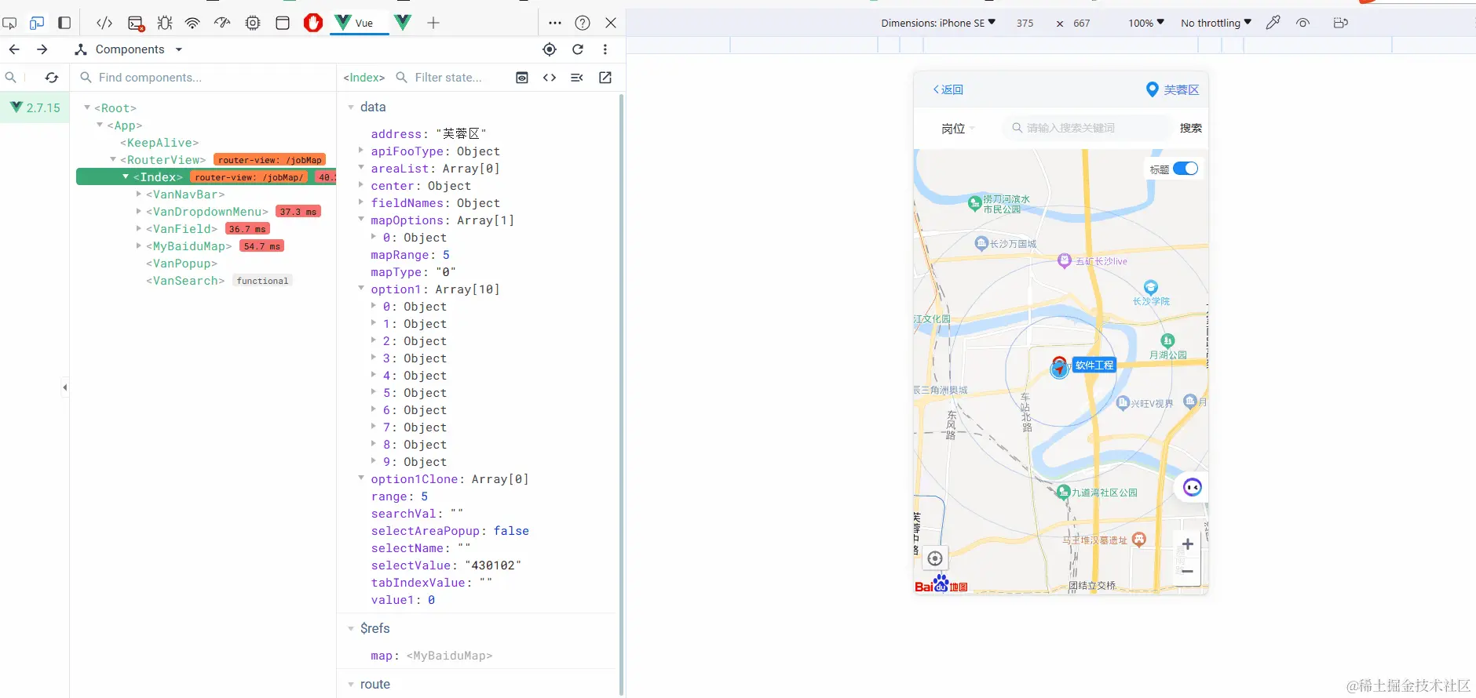This screenshot has width=1476, height=698.
Task: Expand the fieldNames object
Action: coord(361,202)
